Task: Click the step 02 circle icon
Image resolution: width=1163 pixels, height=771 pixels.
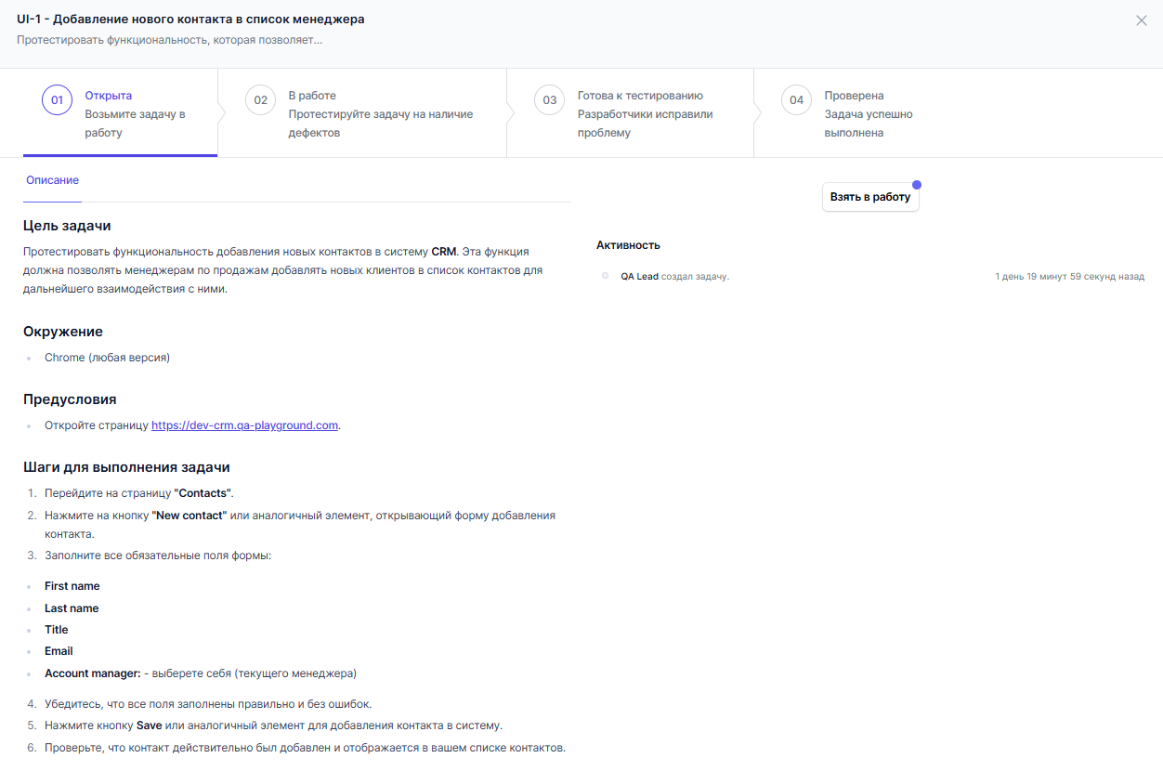Action: click(x=260, y=99)
